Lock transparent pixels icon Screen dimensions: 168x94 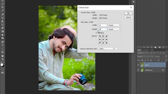142,60
